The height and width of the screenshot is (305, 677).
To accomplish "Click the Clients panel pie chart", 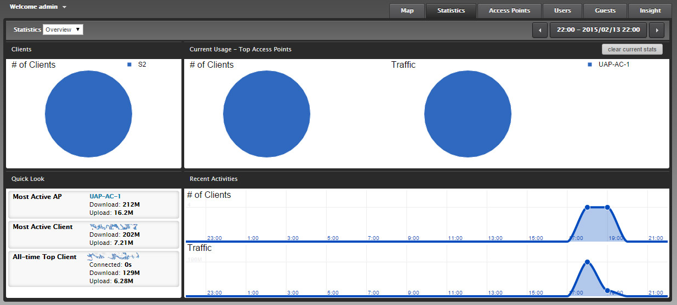I will point(88,114).
